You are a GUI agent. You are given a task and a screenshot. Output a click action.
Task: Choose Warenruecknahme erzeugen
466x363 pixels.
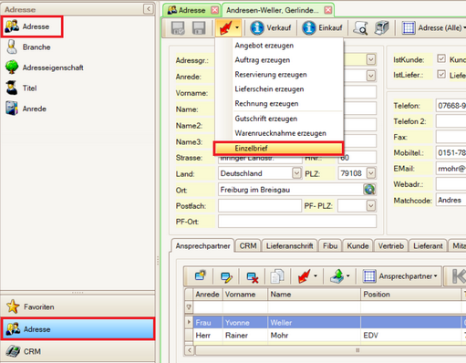pos(280,133)
